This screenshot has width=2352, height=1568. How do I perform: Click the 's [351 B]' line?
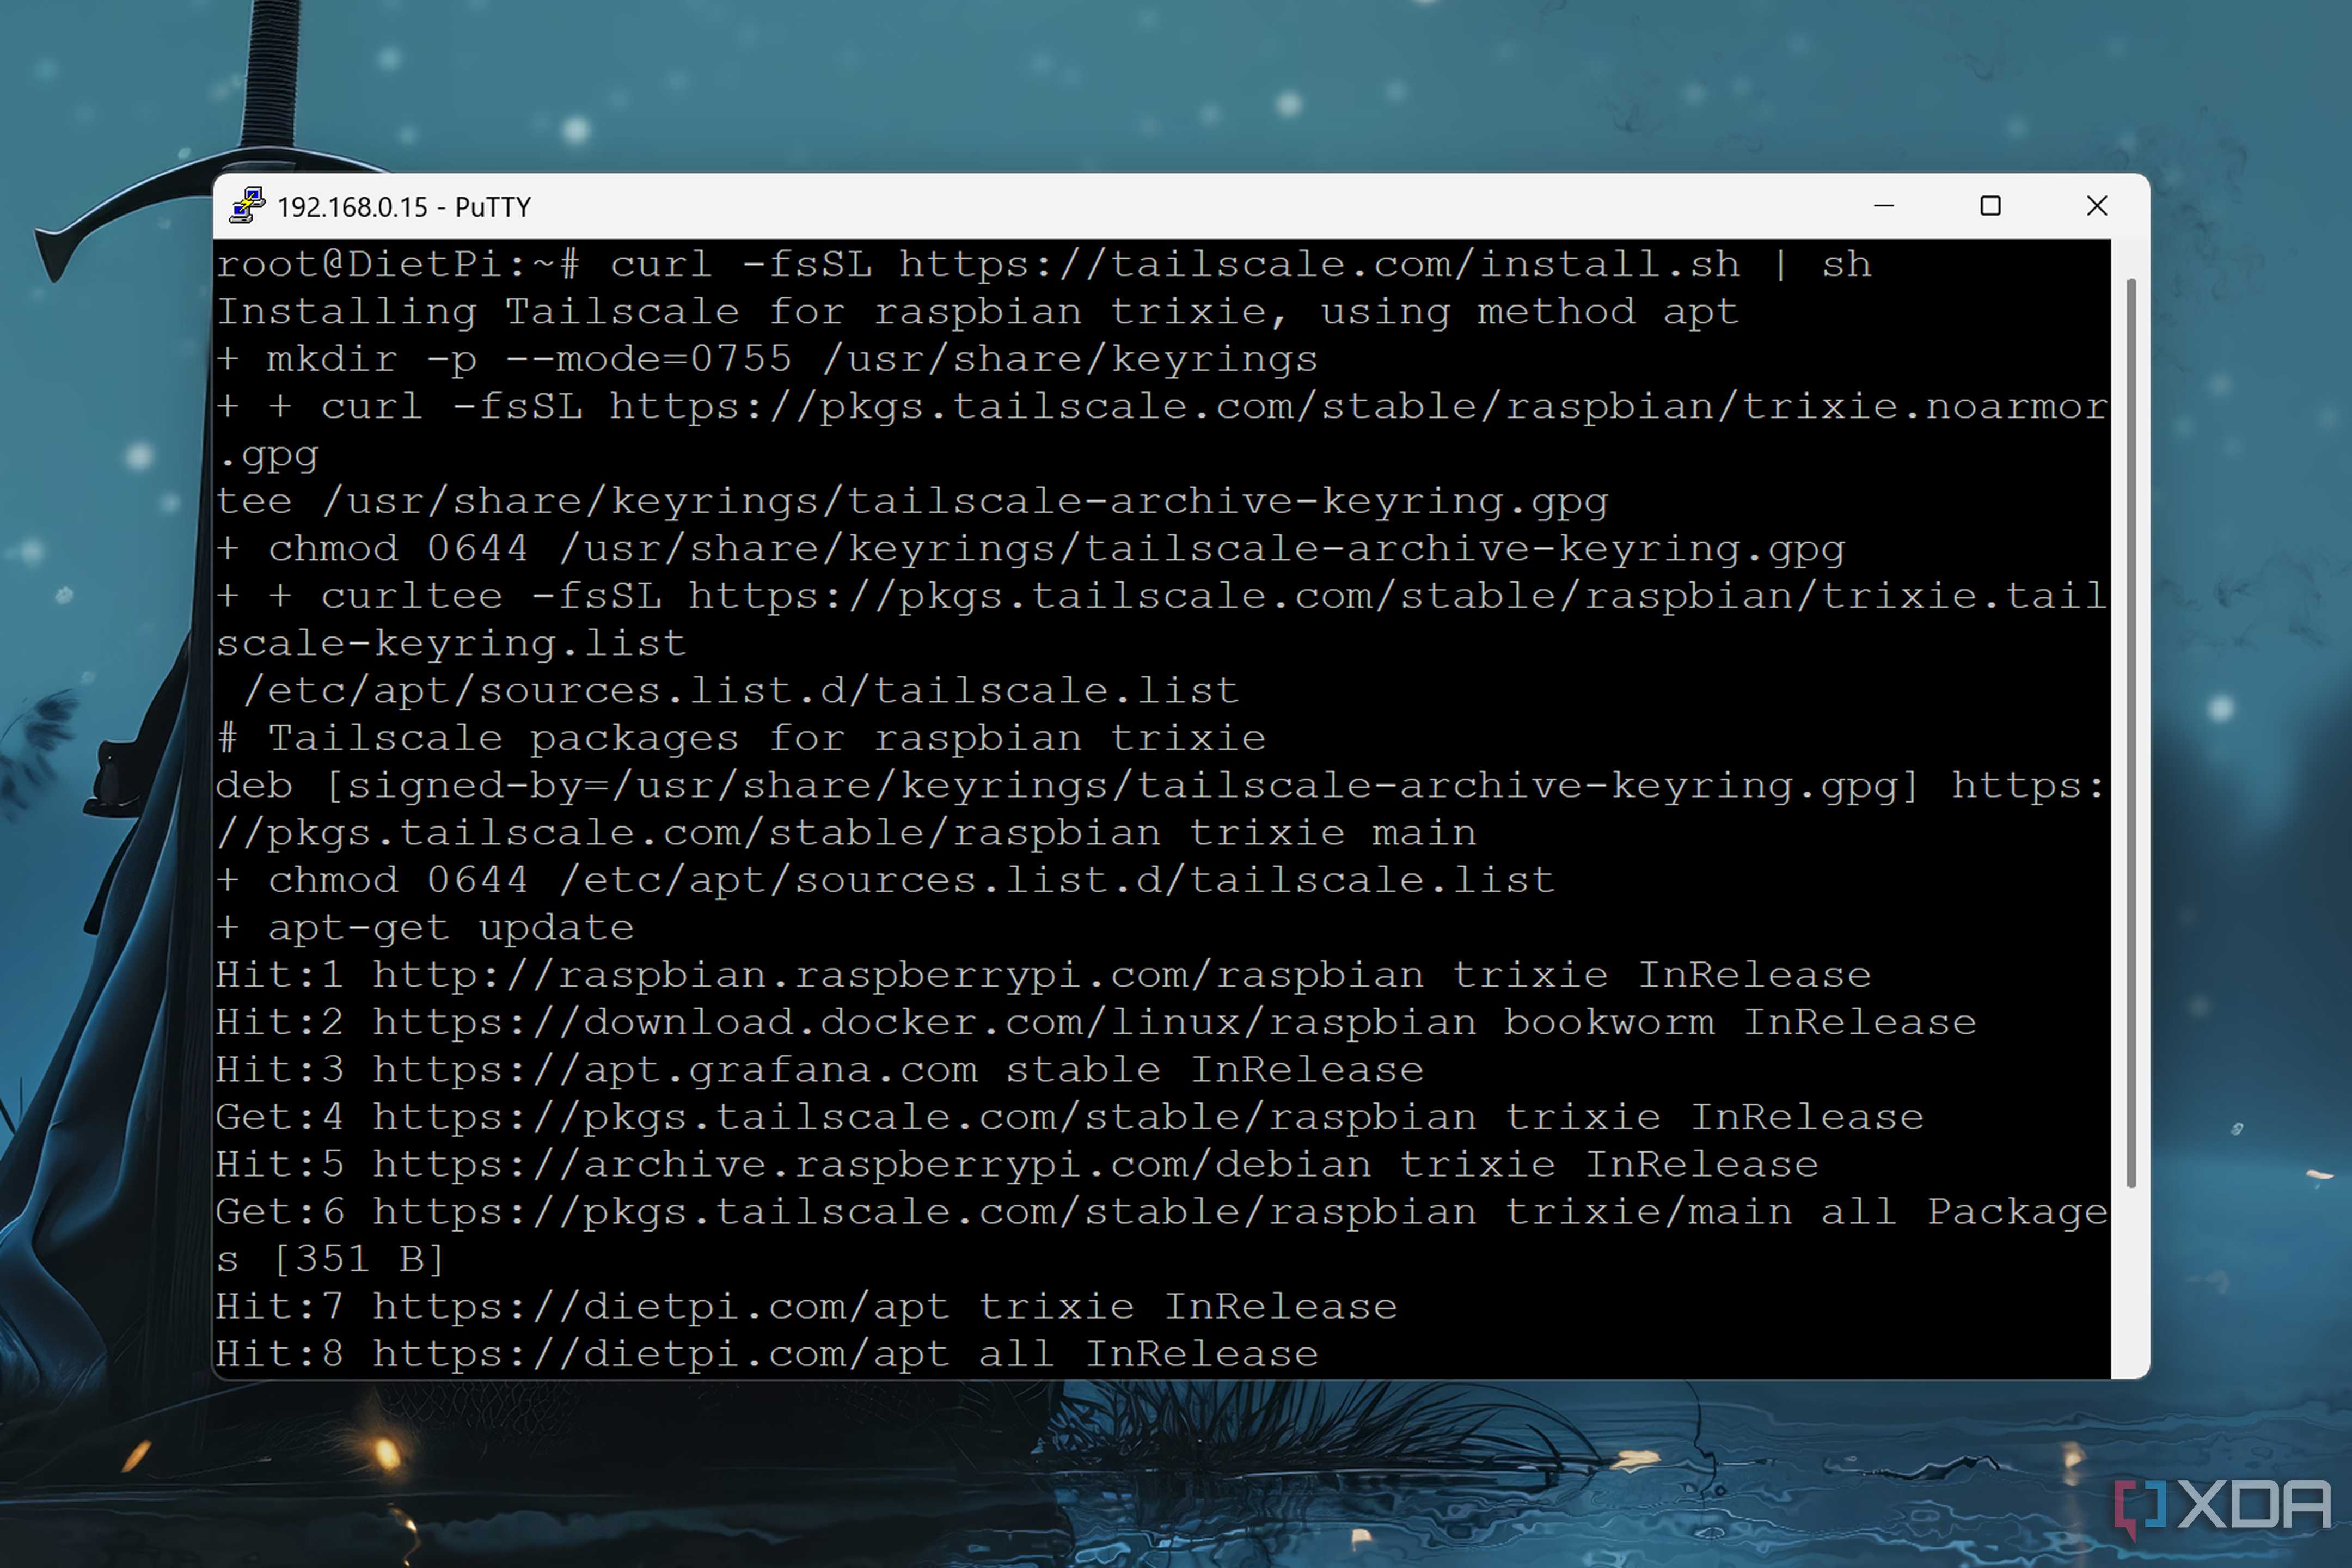pyautogui.click(x=330, y=1260)
